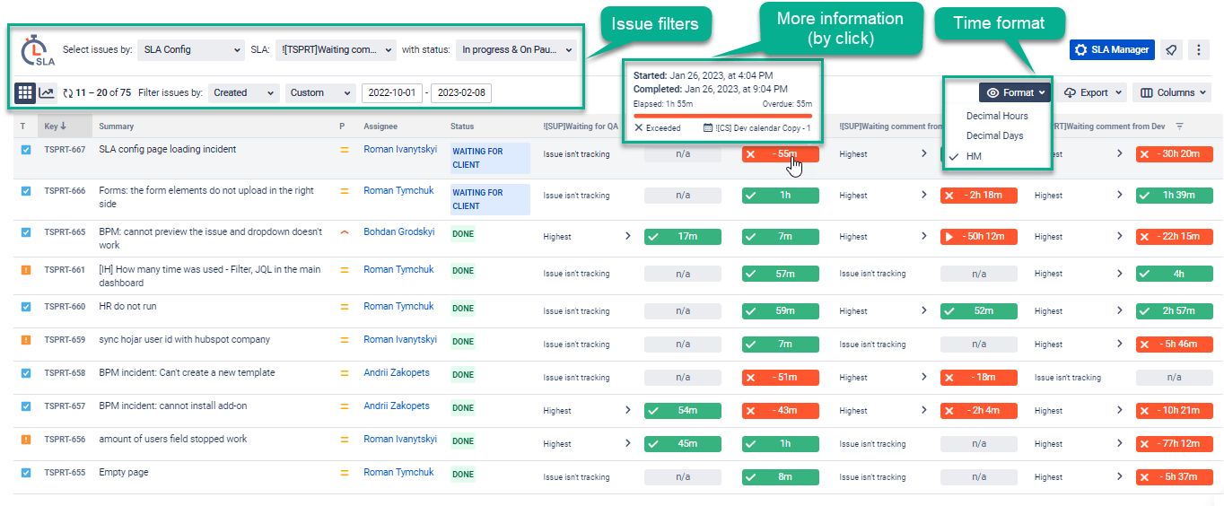The image size is (1224, 506).
Task: Open assignee Roman Ivanytskyi in TSPRT-667 row
Action: [400, 150]
